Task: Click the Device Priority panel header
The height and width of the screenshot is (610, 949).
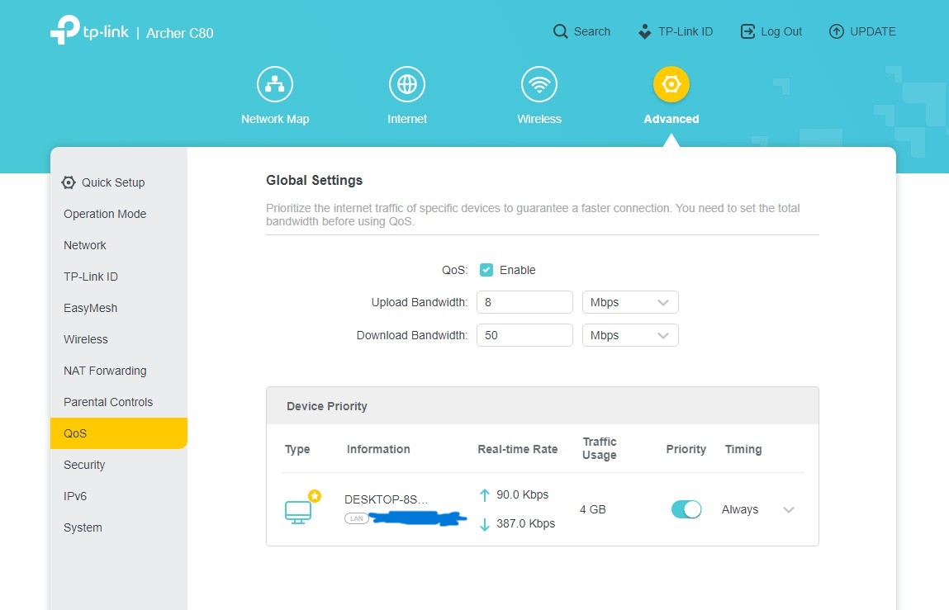Action: (543, 406)
